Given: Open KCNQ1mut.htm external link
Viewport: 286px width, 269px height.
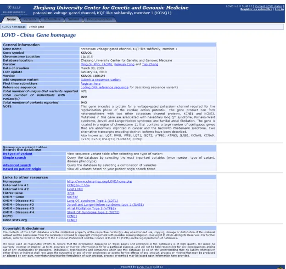Looking at the screenshot, I should pos(78,185).
